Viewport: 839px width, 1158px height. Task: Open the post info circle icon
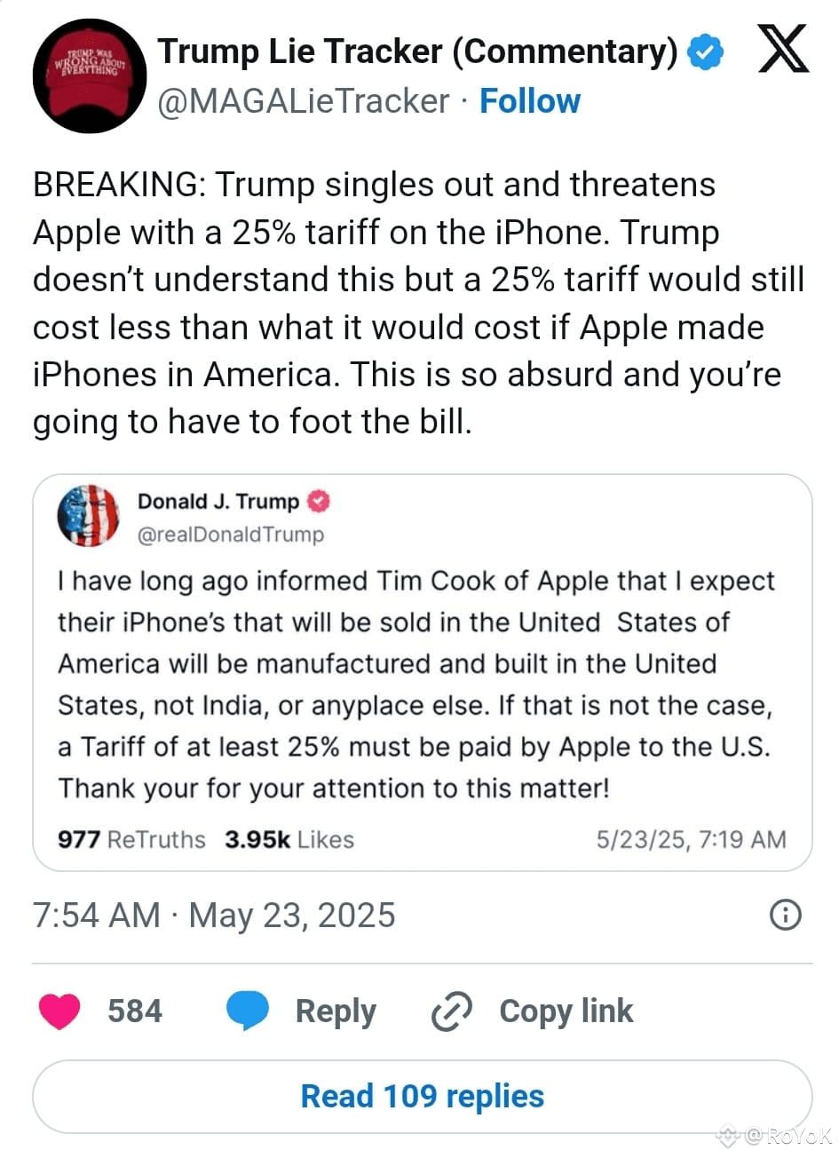pyautogui.click(x=785, y=916)
